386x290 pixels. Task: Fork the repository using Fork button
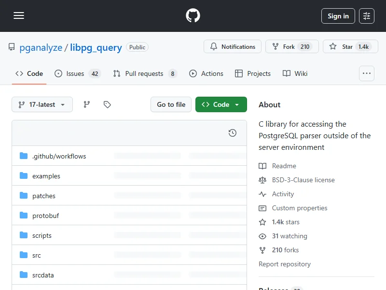[x=289, y=47]
